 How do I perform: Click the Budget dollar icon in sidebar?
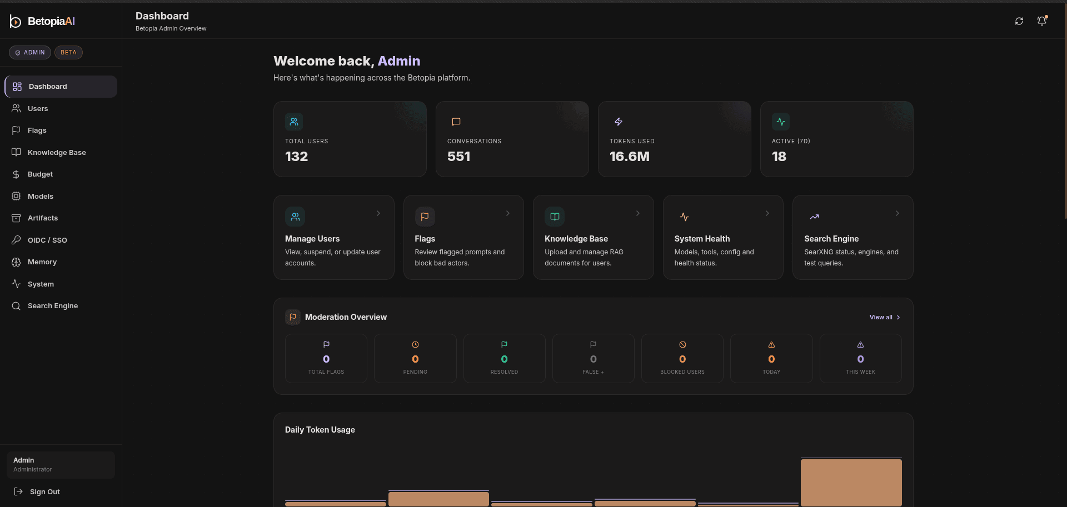click(16, 174)
